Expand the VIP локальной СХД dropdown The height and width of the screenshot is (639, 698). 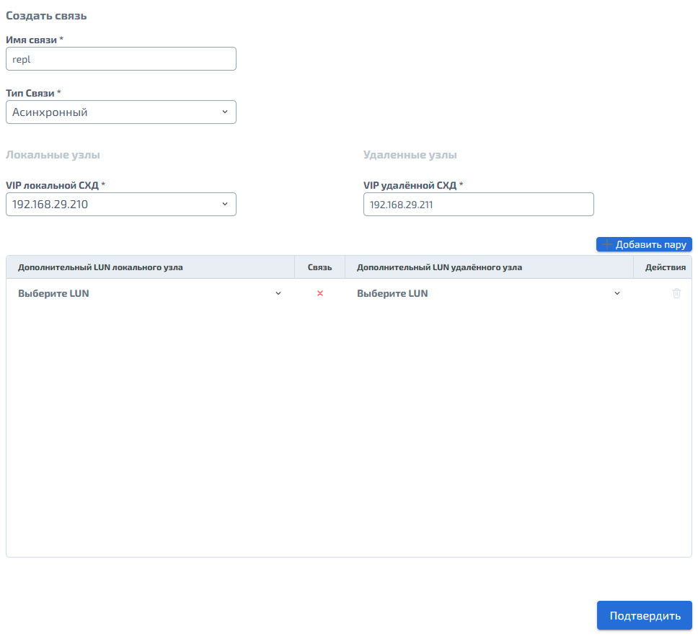pos(120,204)
